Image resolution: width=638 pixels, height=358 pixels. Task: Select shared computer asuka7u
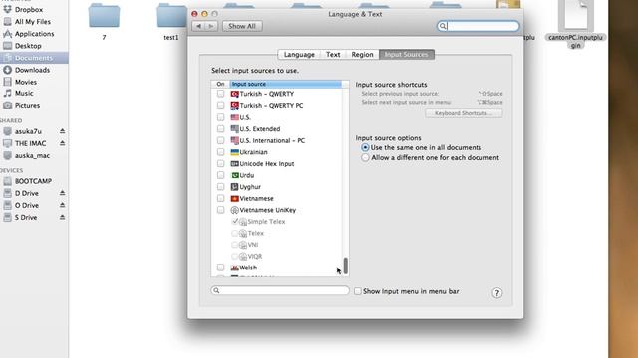pyautogui.click(x=28, y=131)
